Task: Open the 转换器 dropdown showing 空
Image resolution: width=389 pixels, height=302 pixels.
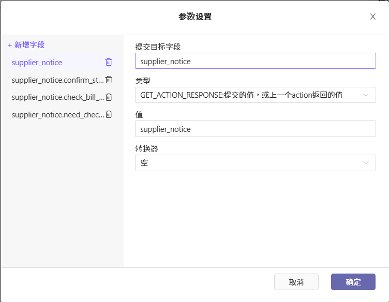Action: (256, 163)
